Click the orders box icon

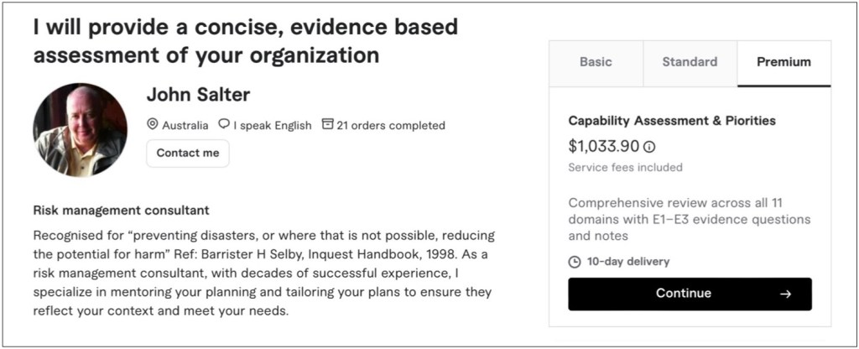[327, 125]
